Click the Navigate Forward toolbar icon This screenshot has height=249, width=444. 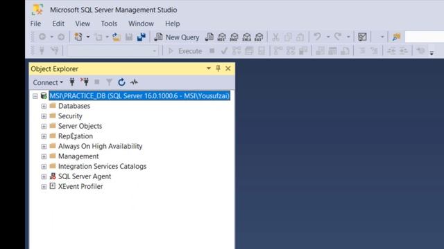tap(61, 37)
